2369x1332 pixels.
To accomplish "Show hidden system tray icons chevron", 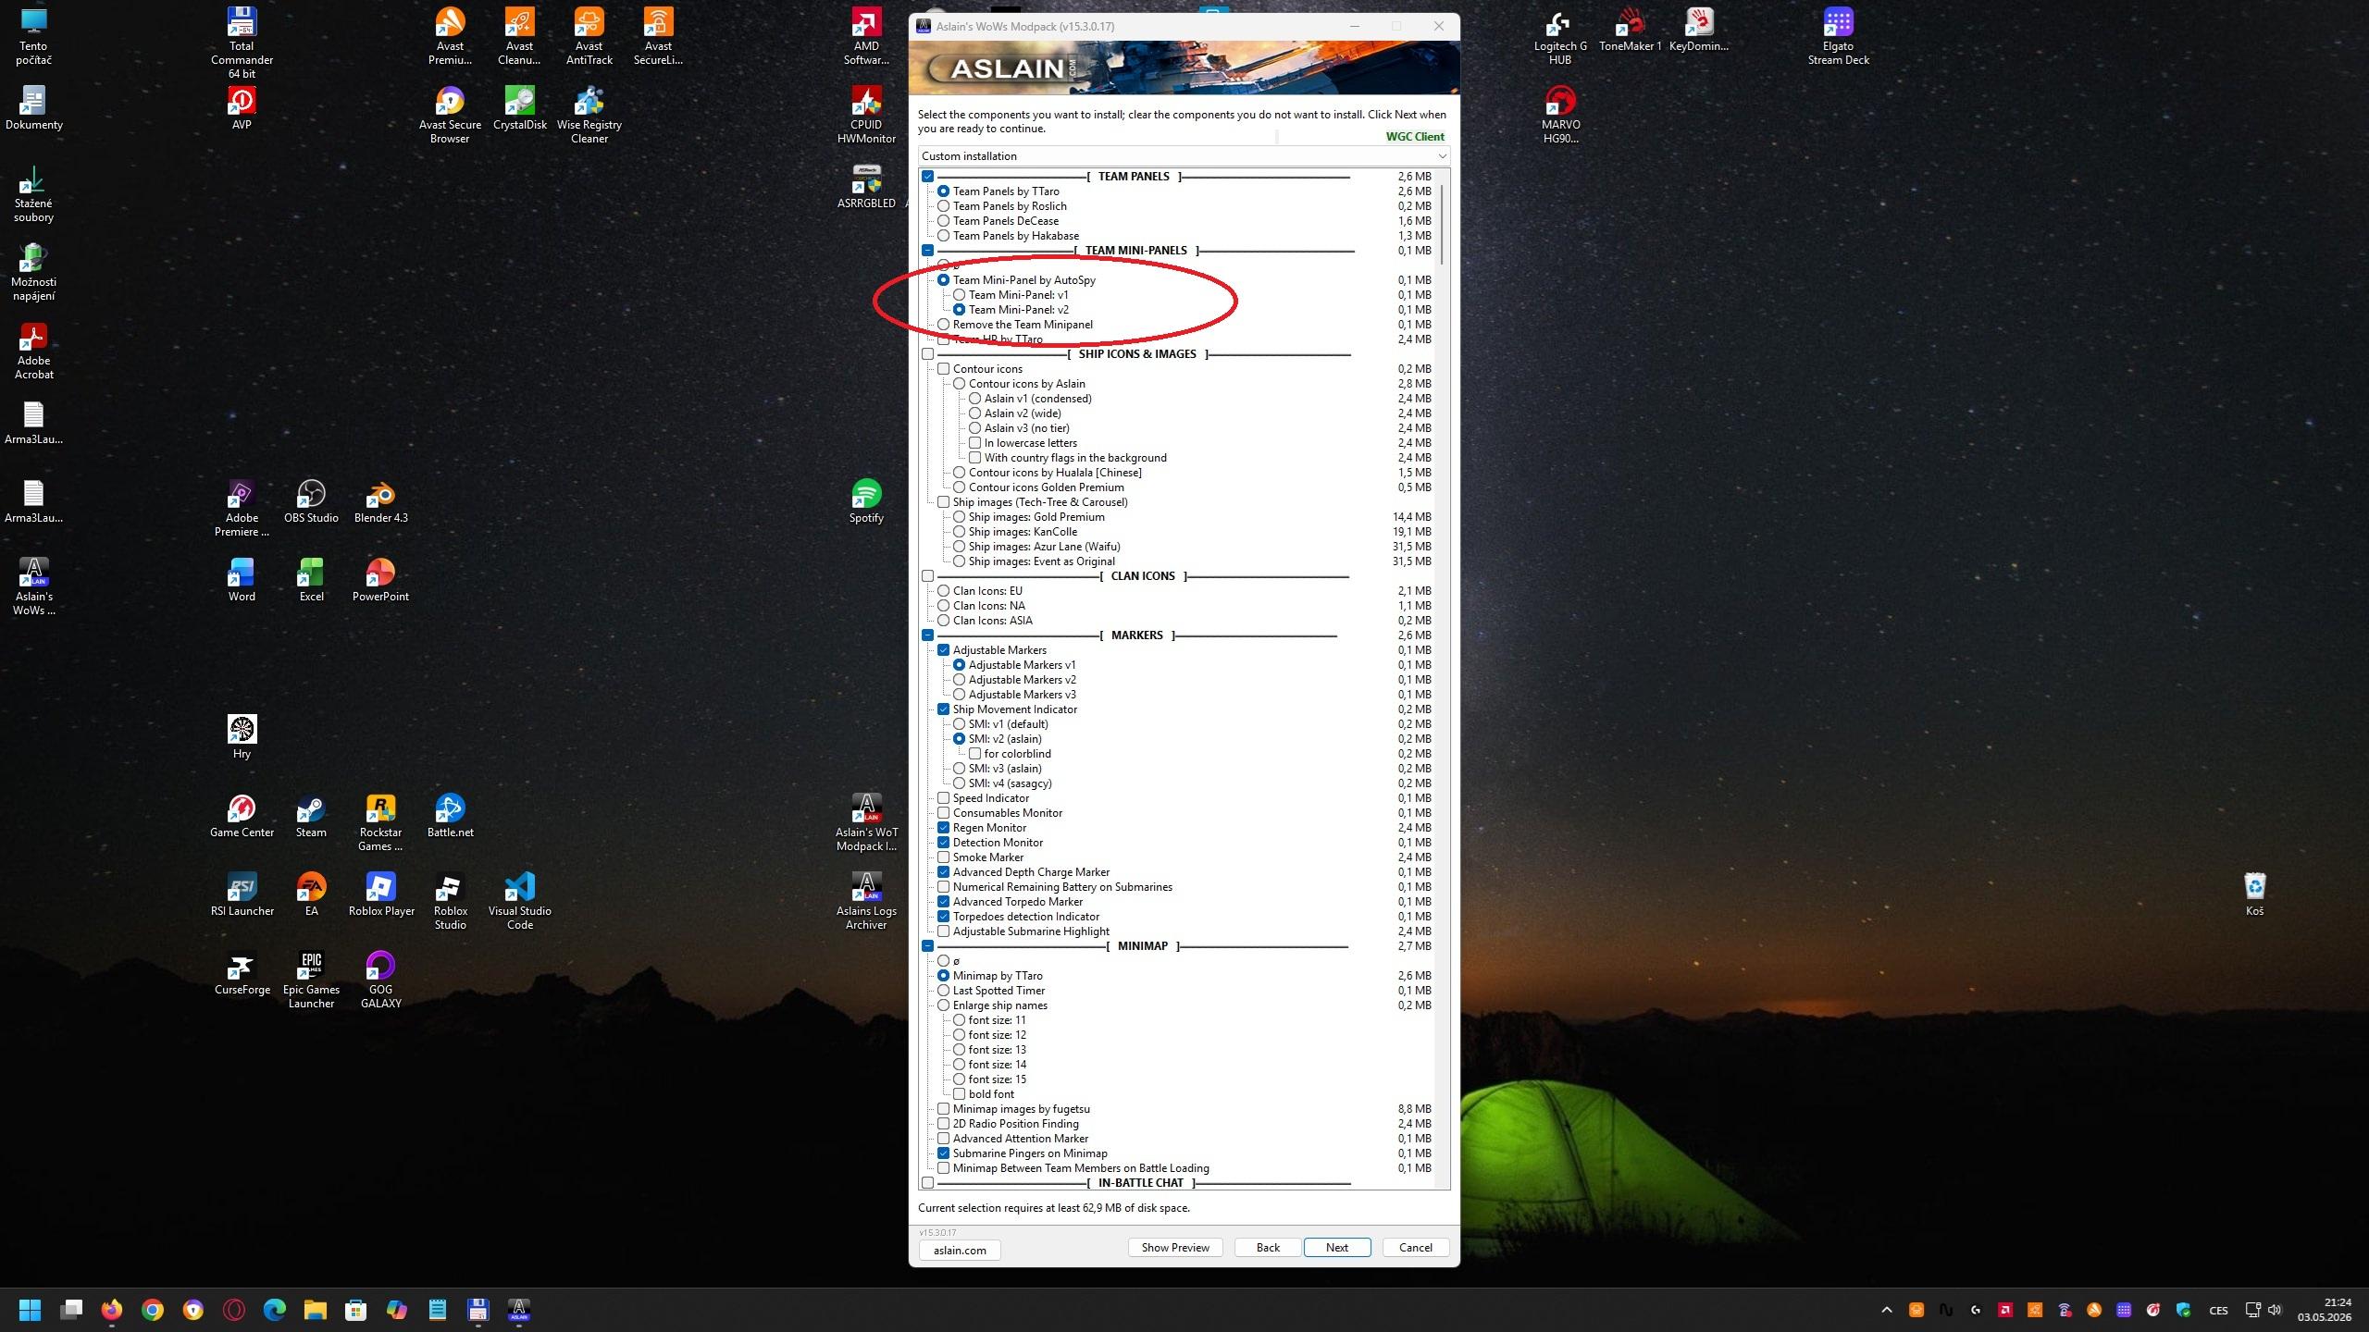I will click(x=1887, y=1310).
